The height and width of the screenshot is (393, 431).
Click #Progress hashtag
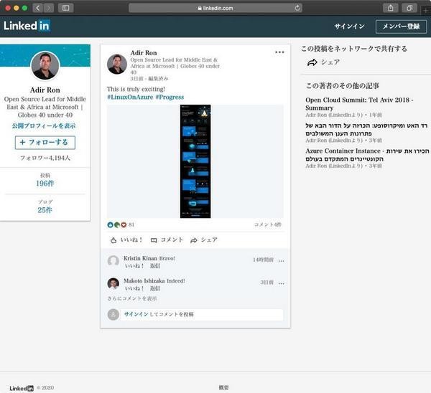[x=170, y=97]
